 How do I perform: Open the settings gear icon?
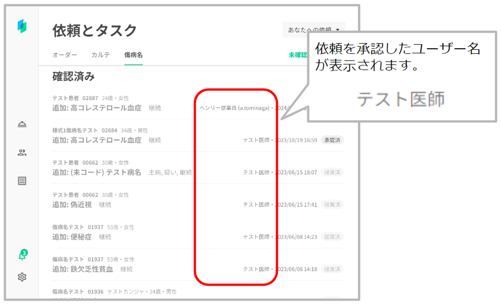[x=22, y=277]
